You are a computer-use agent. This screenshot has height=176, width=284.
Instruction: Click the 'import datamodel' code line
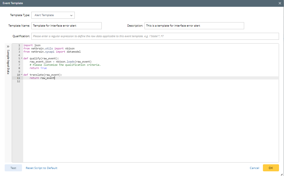[52, 52]
